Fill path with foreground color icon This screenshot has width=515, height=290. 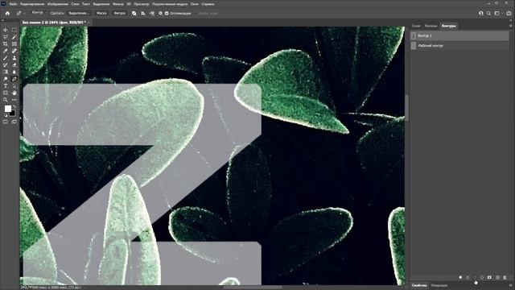(x=460, y=277)
